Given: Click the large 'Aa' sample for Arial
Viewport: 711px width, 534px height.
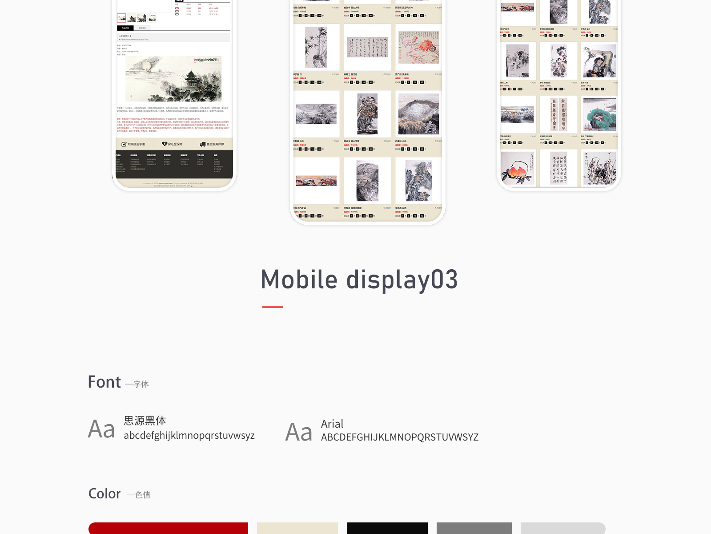Looking at the screenshot, I should 299,433.
